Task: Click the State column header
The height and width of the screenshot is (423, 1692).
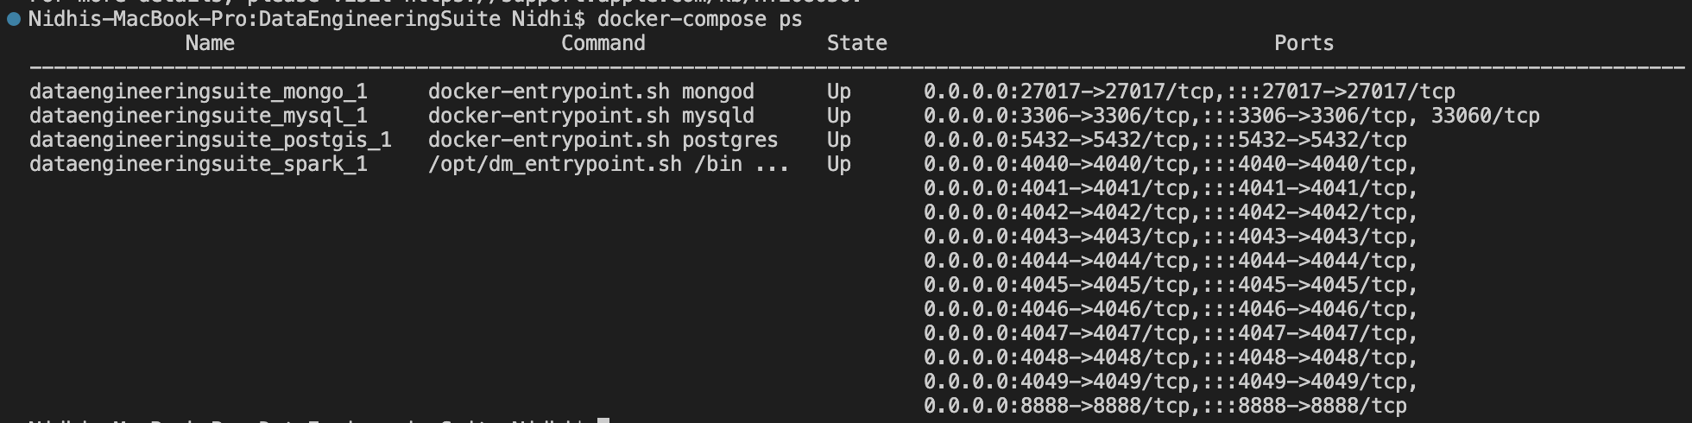Action: pos(856,43)
